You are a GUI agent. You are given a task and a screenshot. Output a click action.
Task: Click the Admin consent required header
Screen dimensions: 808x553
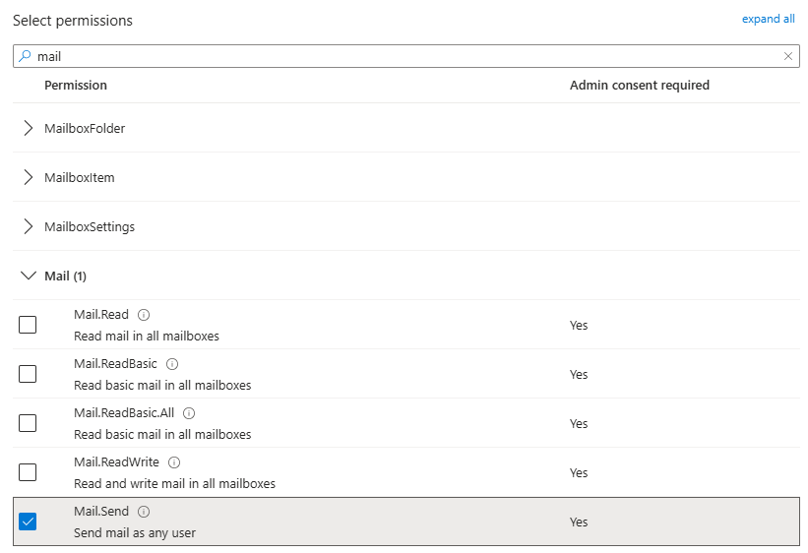coord(640,85)
